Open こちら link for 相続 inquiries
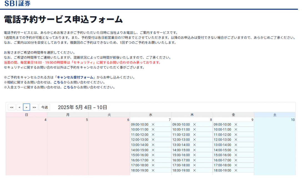Viewport: 302px width, 181px height. point(59,82)
